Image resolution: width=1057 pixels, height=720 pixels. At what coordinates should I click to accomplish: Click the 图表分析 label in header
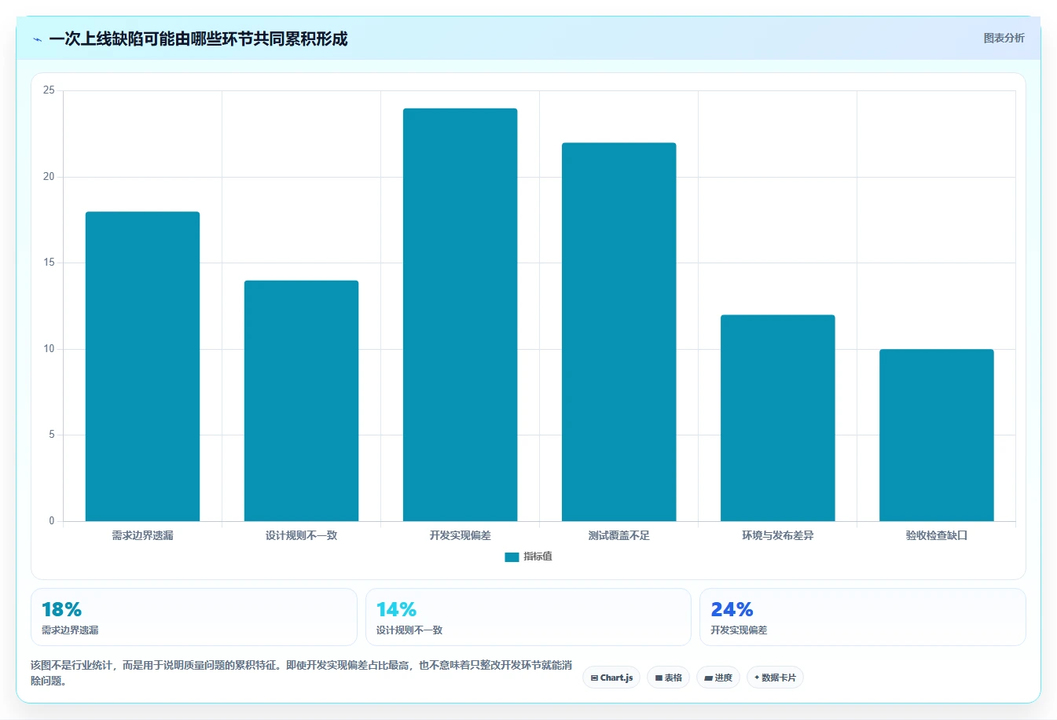[x=1004, y=38]
